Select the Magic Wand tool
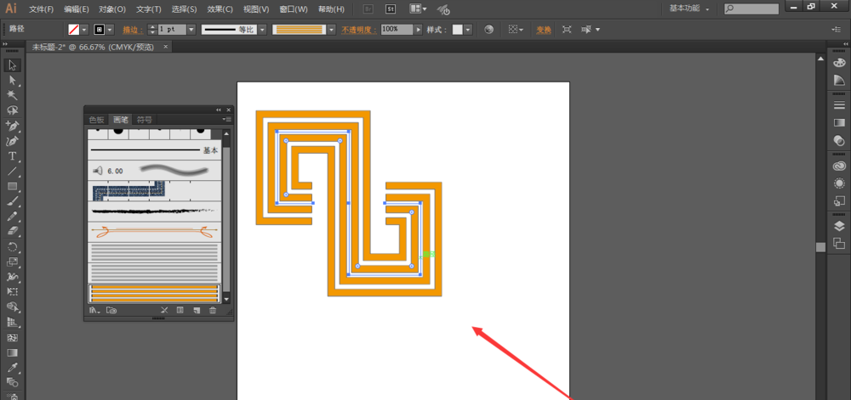 click(x=13, y=95)
